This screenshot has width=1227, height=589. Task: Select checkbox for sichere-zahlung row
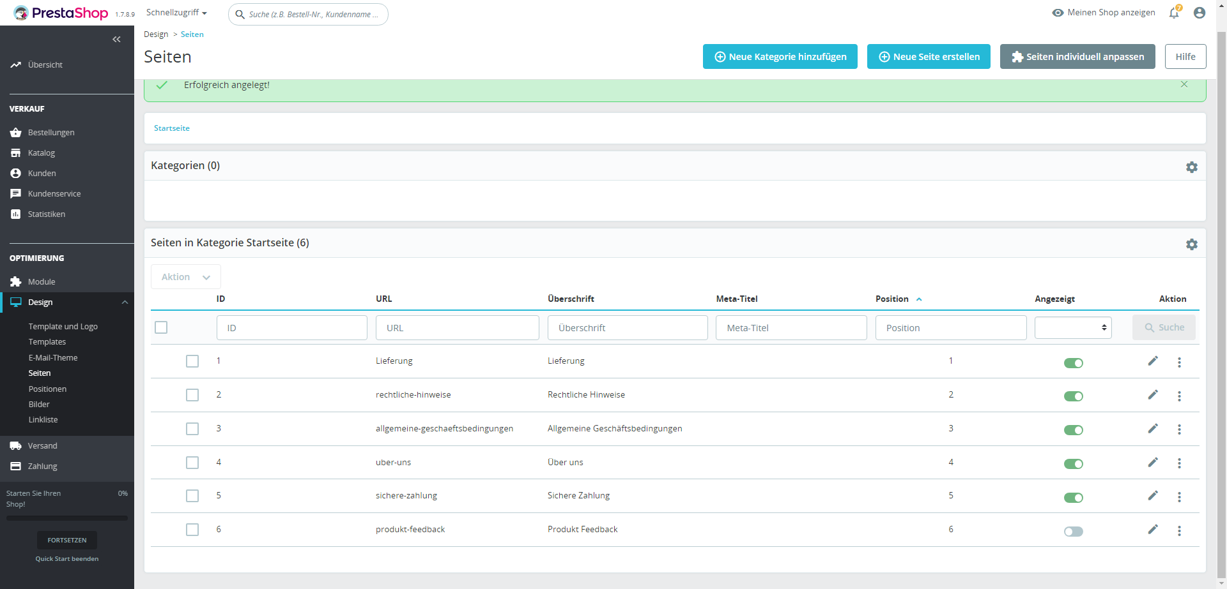point(192,496)
